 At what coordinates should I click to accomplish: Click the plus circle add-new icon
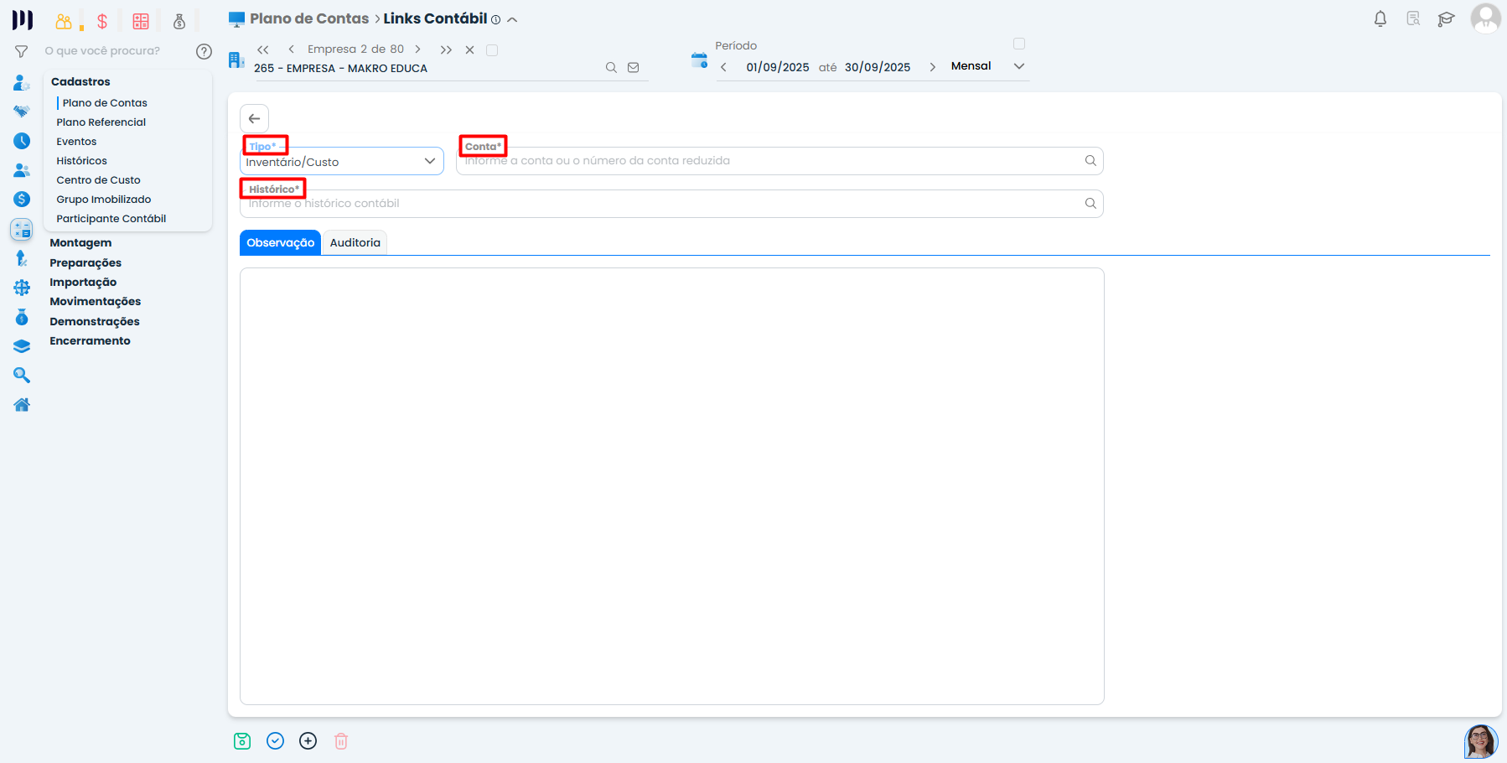coord(308,741)
